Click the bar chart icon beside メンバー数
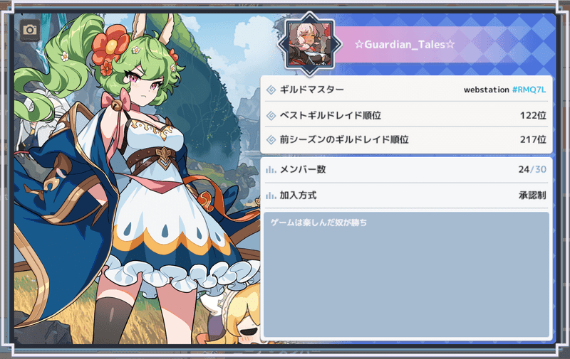The height and width of the screenshot is (359, 570). point(271,169)
